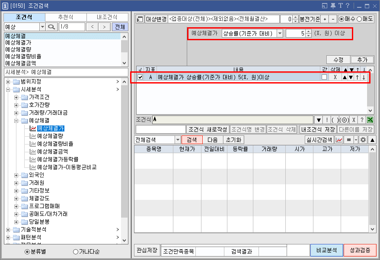Collapse the 시세분석 tree branch
This screenshot has width=380, height=260.
[8, 90]
